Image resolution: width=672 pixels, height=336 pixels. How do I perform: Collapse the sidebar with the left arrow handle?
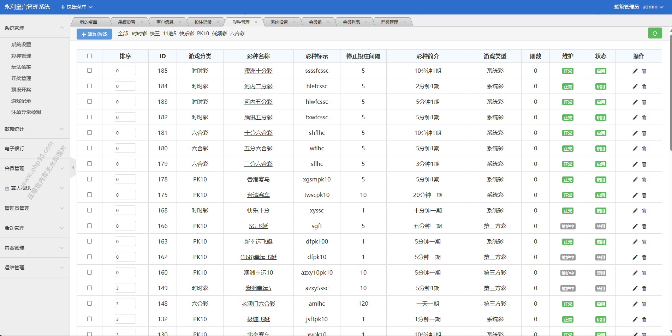pos(73,168)
